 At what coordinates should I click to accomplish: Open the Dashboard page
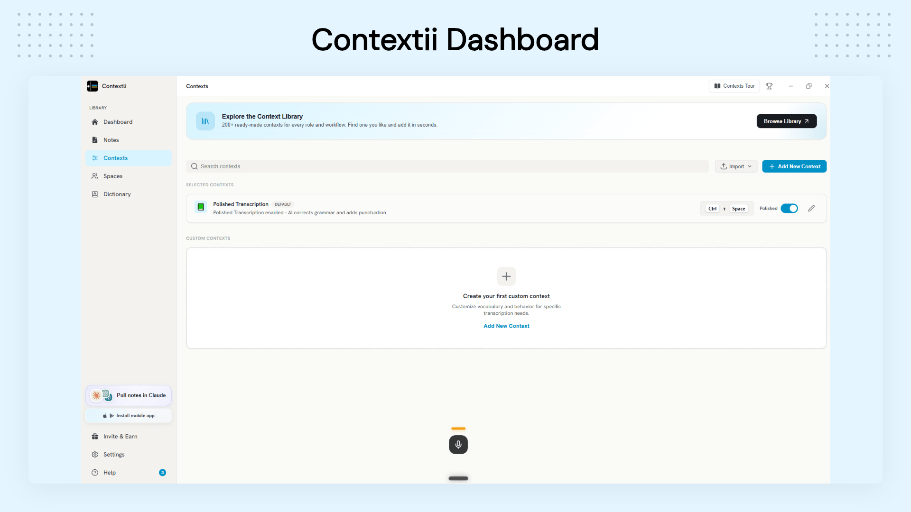128,122
